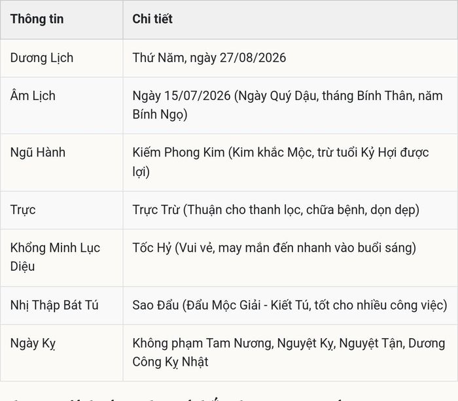This screenshot has width=458, height=401.
Task: Select the 'Dương Lịch' row label
Action: (42, 58)
